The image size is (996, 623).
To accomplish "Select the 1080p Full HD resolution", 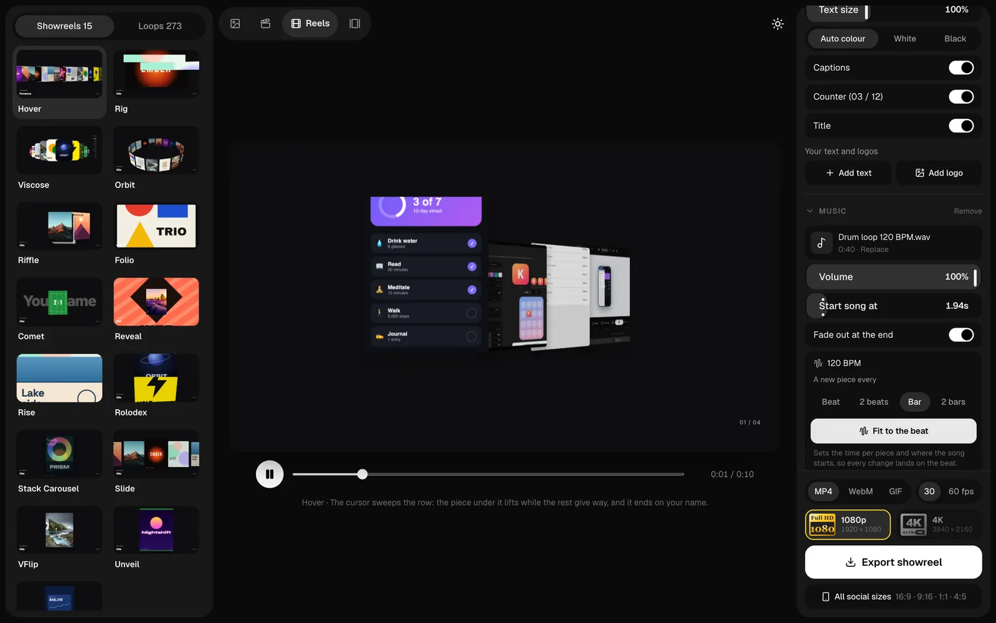I will click(847, 525).
